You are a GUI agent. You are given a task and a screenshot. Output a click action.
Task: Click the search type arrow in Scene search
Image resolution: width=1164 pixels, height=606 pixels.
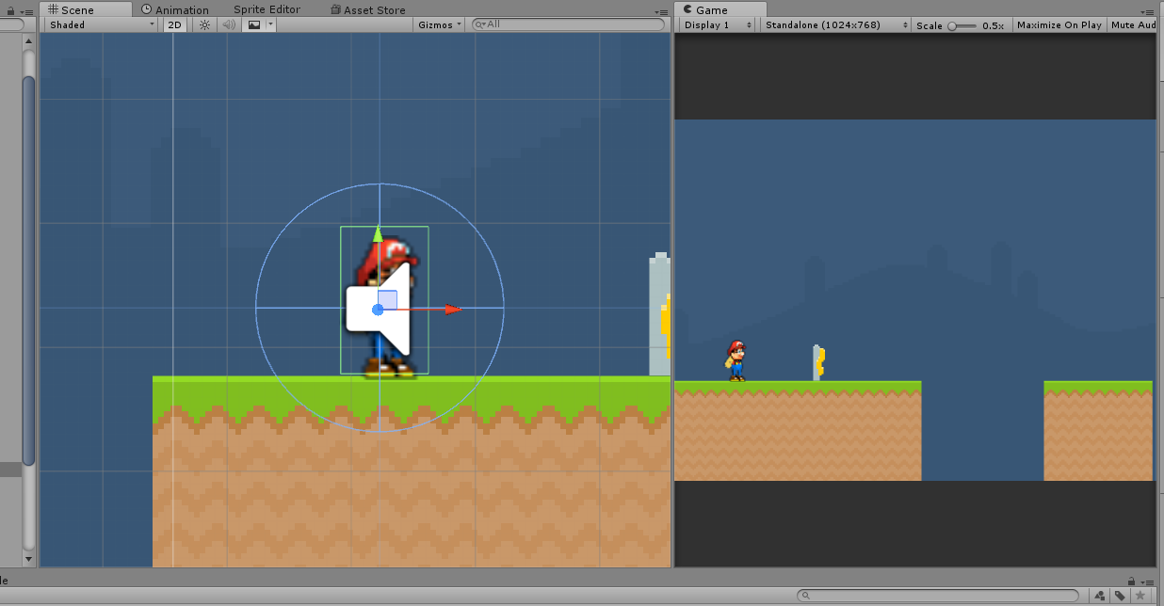[x=479, y=24]
